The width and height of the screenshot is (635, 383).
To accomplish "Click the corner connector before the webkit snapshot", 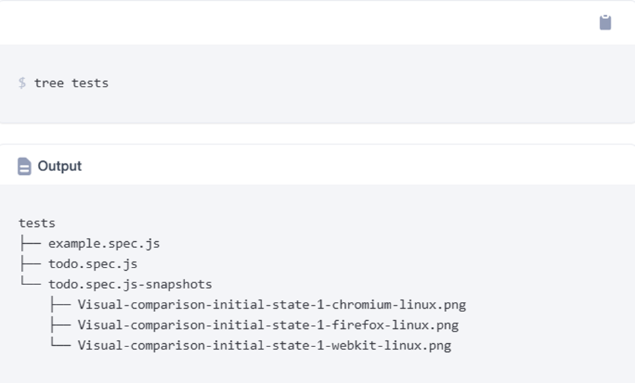I will click(x=60, y=345).
